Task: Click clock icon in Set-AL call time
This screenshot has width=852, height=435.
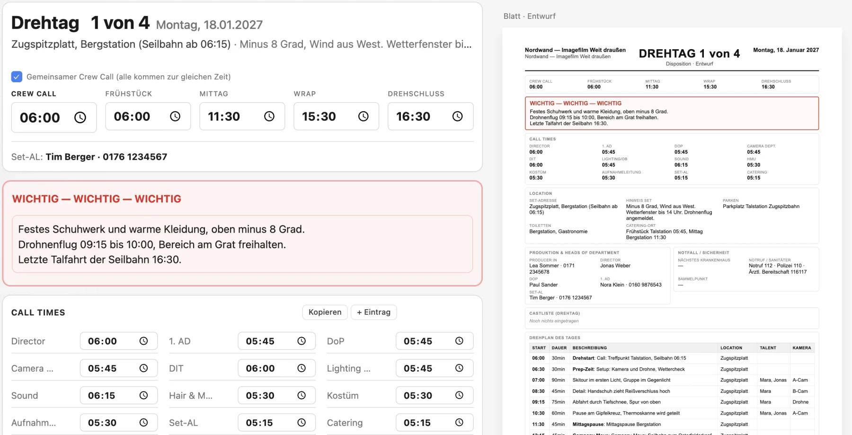Action: (x=302, y=423)
